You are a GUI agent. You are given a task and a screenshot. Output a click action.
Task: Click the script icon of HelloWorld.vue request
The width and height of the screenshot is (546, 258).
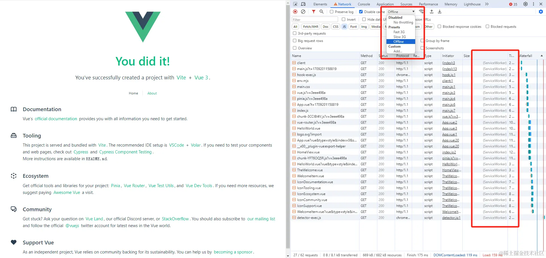[x=294, y=128]
